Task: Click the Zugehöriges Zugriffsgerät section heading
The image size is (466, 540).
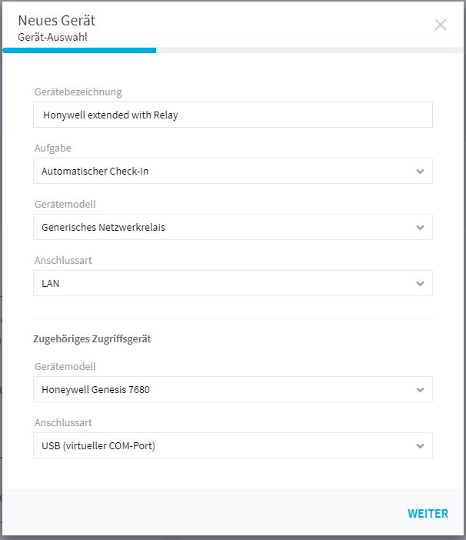Action: pos(92,339)
